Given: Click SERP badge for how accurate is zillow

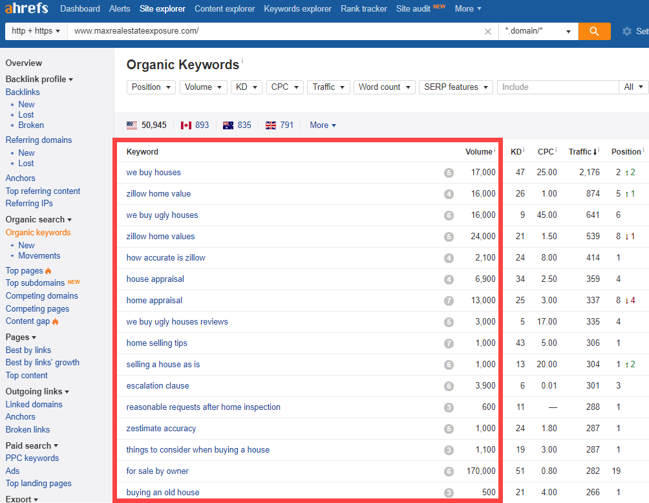Looking at the screenshot, I should click(x=449, y=259).
